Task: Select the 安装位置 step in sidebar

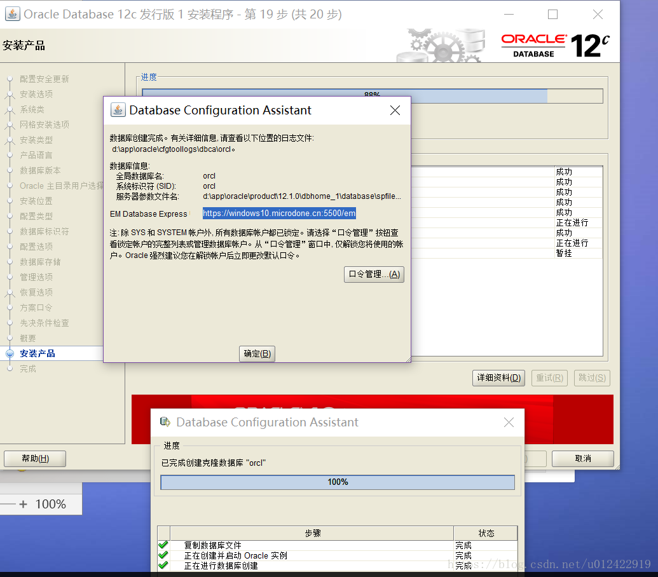Action: 36,201
